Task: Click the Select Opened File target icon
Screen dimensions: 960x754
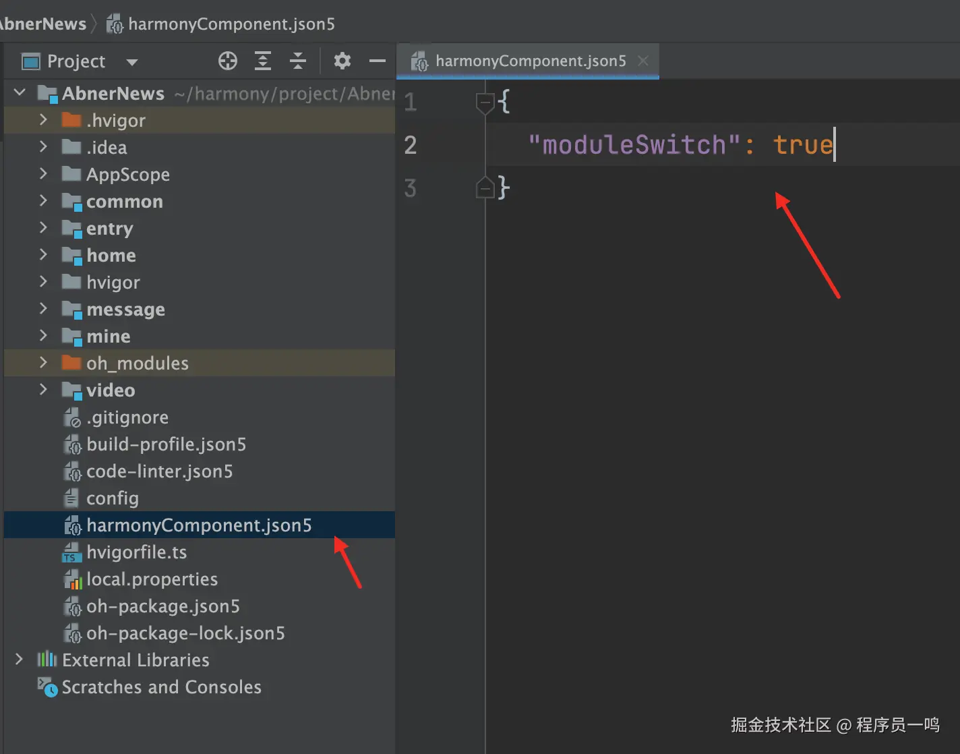Action: [x=228, y=61]
